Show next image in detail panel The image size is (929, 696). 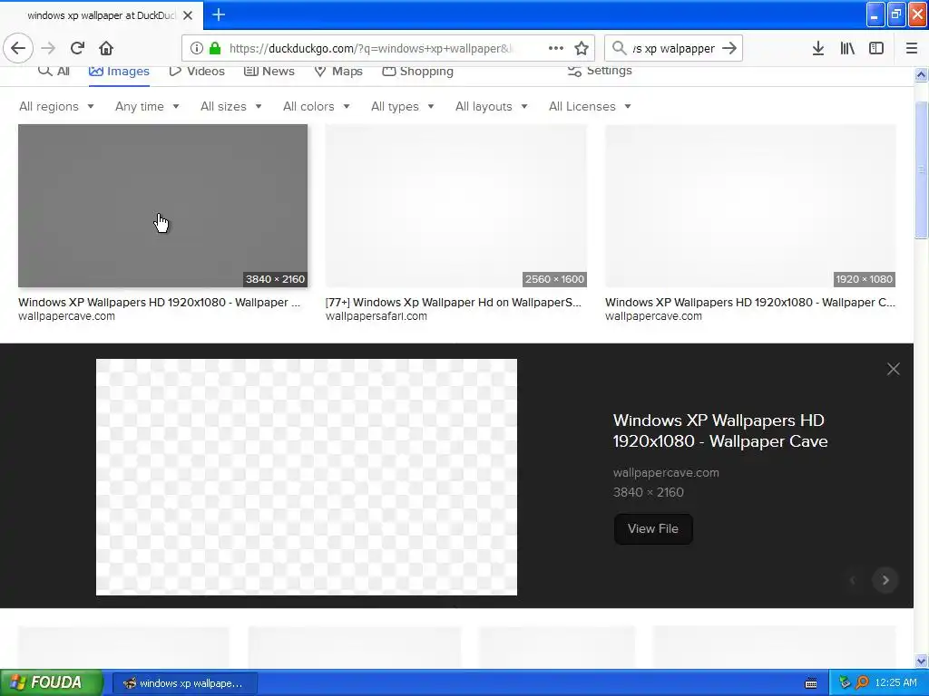point(885,580)
